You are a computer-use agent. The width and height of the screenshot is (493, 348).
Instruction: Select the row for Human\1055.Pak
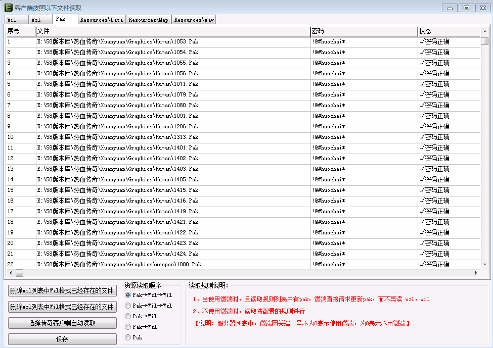point(243,63)
